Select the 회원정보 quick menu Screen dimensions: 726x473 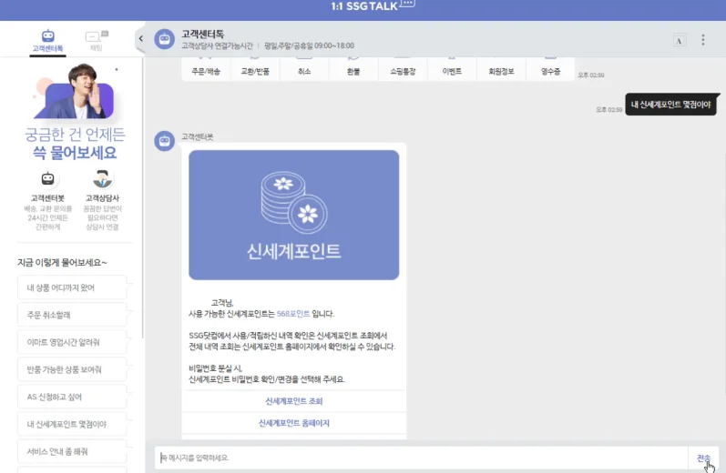[501, 69]
